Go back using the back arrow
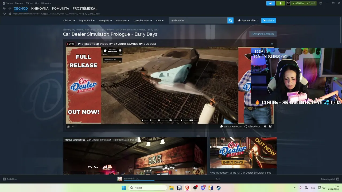 pos(4,9)
